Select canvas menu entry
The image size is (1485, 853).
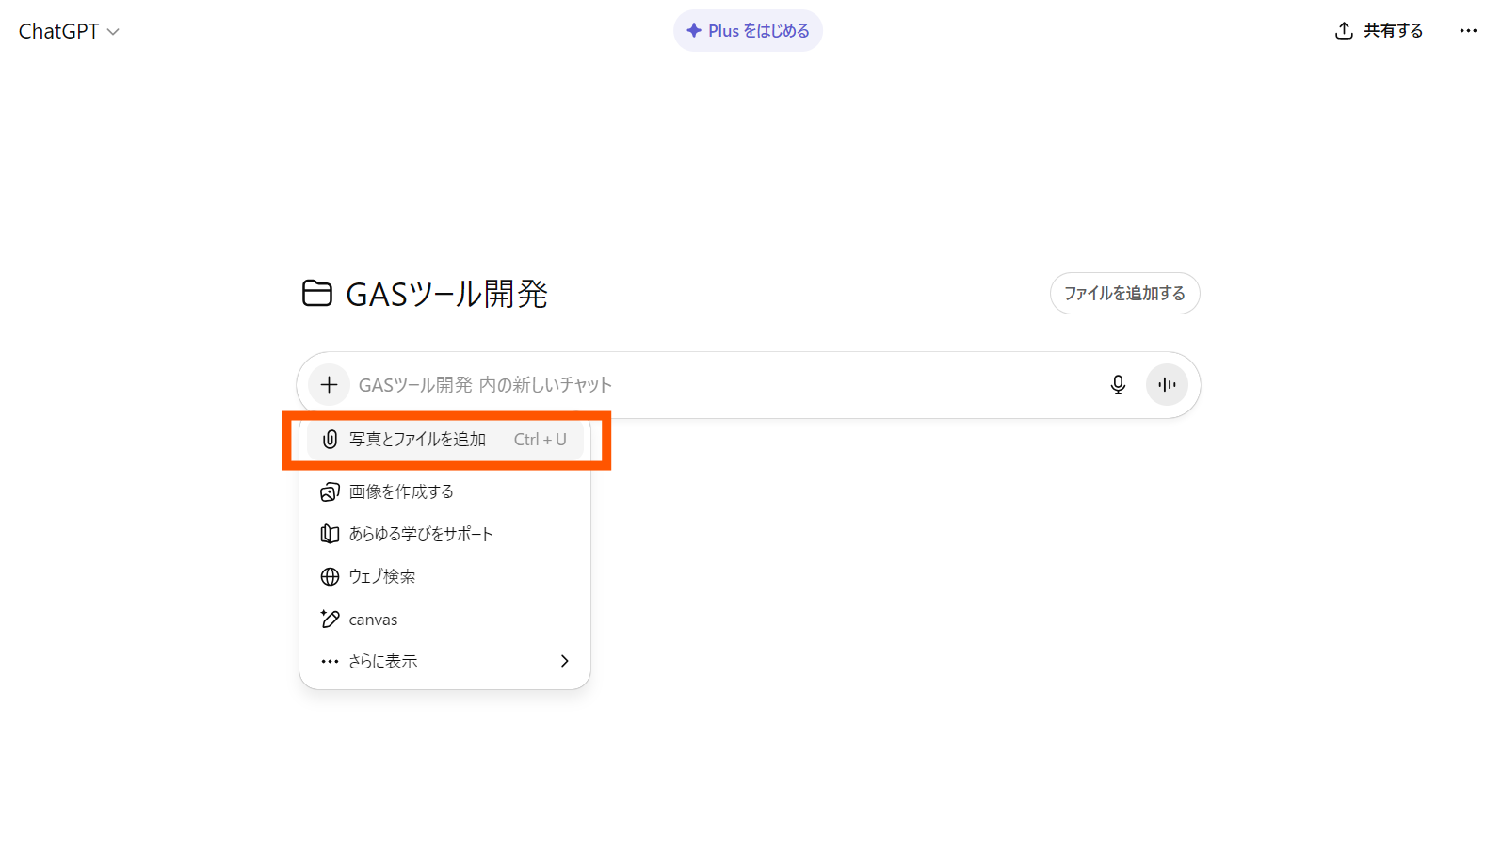point(444,620)
